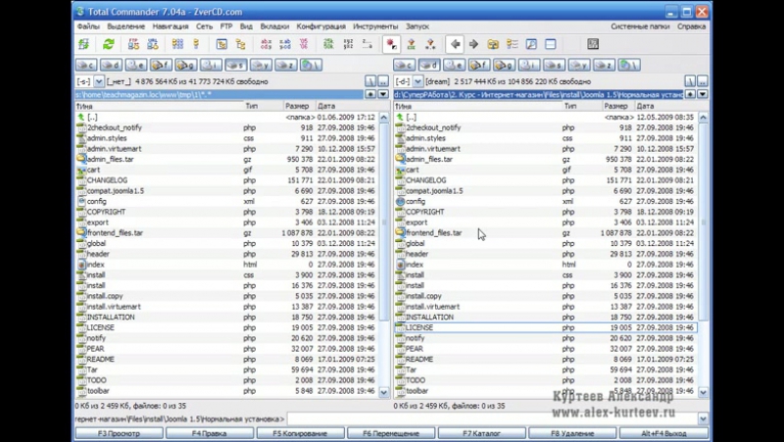Click the red star toolbar icon
The width and height of the screenshot is (784, 442).
click(391, 44)
